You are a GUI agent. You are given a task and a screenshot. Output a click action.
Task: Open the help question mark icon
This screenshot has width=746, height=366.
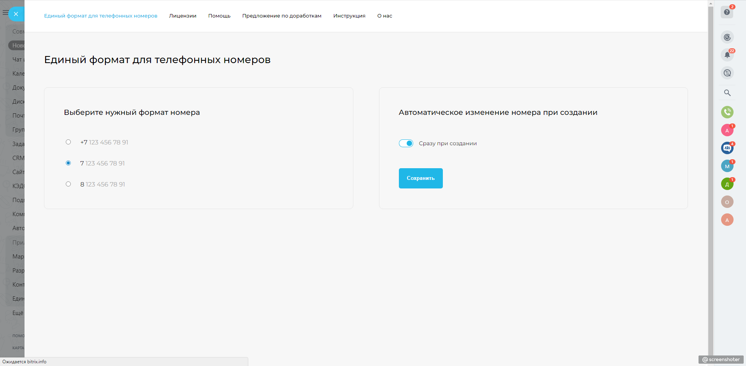(727, 12)
